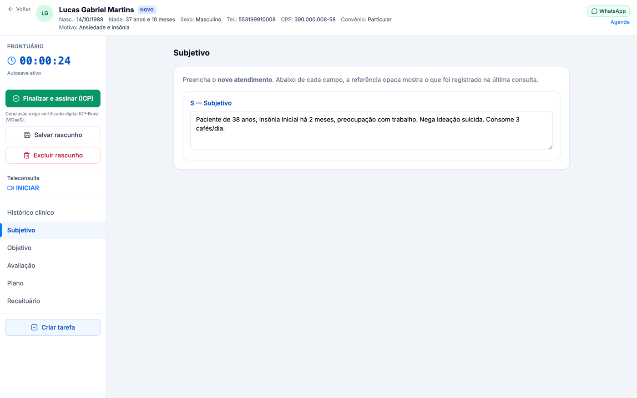Image resolution: width=637 pixels, height=398 pixels.
Task: Click the S — Subjetivo field label
Action: (211, 103)
